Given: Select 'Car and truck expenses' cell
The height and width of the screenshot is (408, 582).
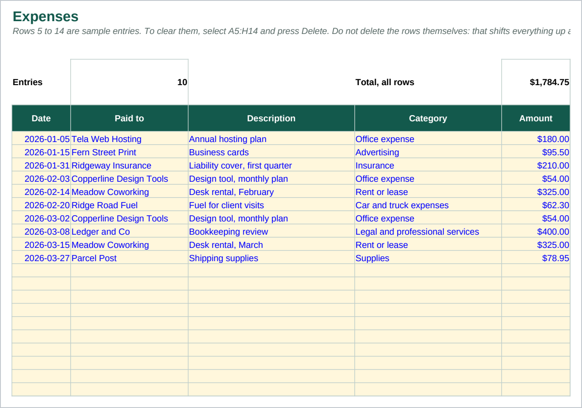Looking at the screenshot, I should pos(428,205).
